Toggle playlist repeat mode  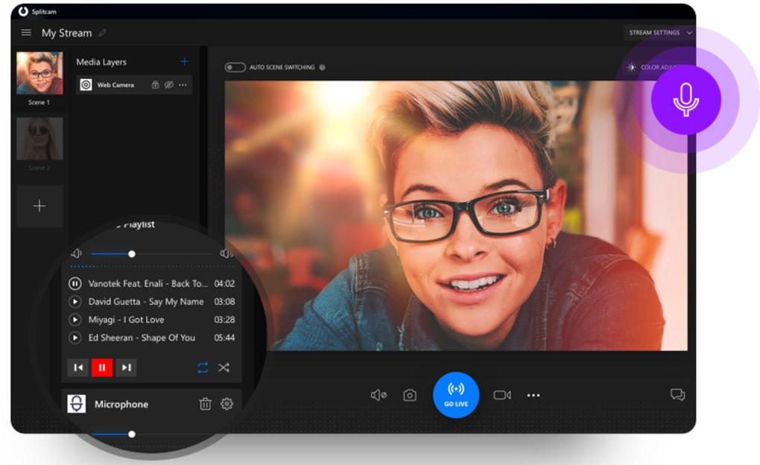(x=203, y=367)
